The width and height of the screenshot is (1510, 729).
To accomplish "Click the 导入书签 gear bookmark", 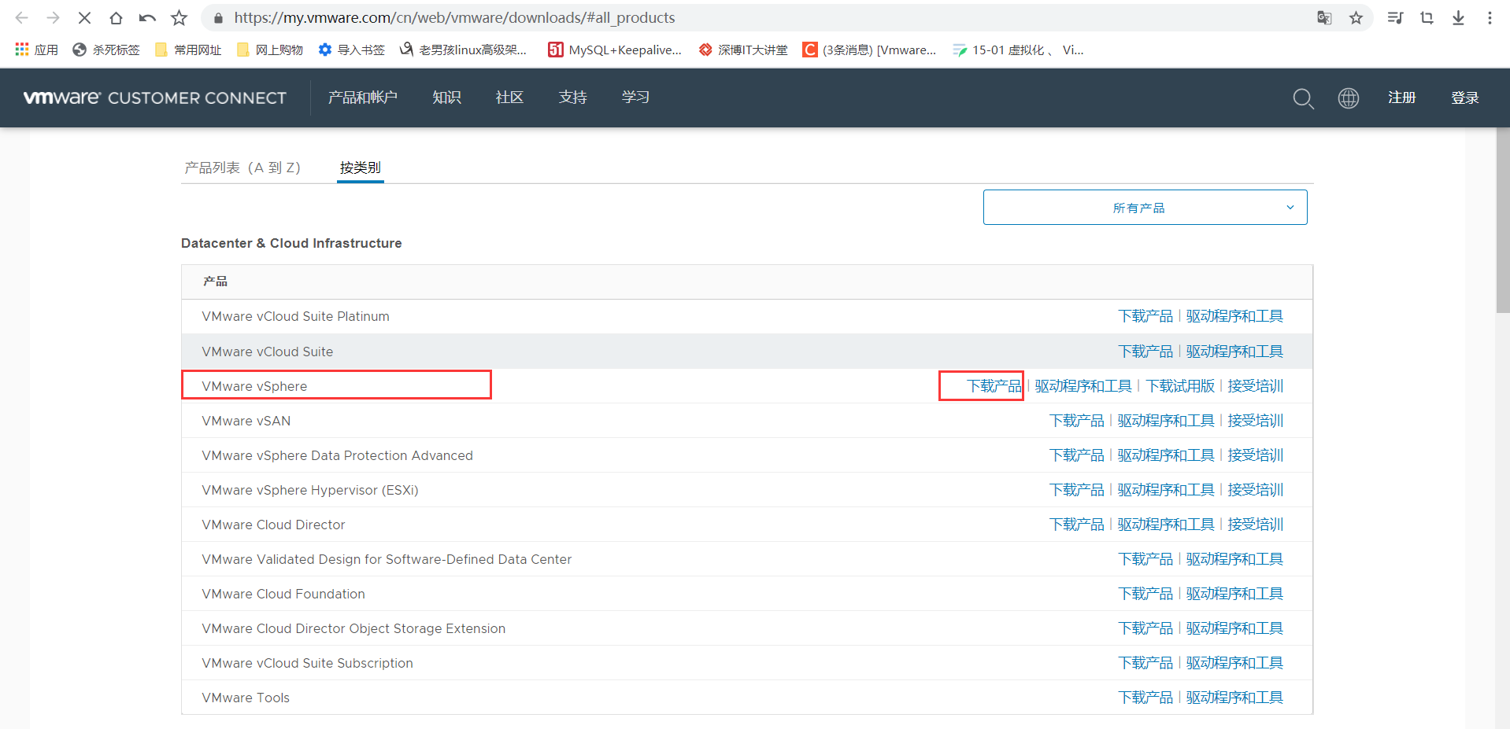I will 351,50.
